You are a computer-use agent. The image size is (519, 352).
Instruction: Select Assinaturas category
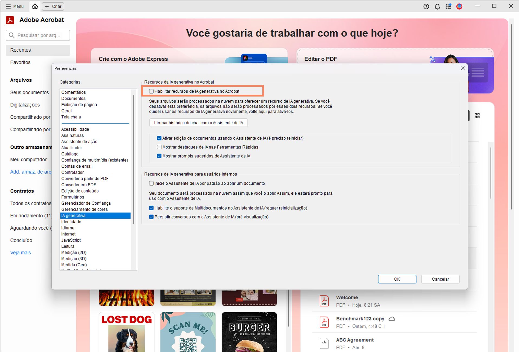click(x=95, y=135)
